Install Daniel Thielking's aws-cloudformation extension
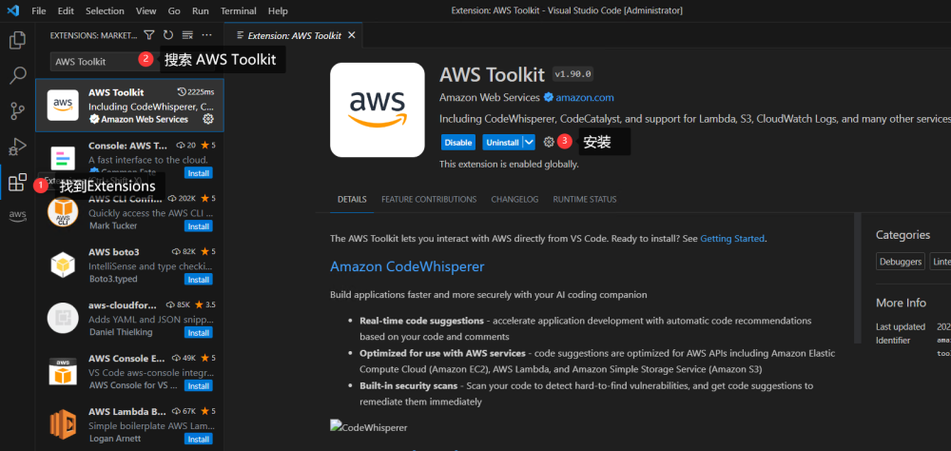The image size is (951, 451). click(x=199, y=333)
